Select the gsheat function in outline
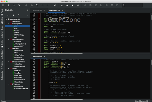Screen dimensions: 152x102 tap(17, 32)
